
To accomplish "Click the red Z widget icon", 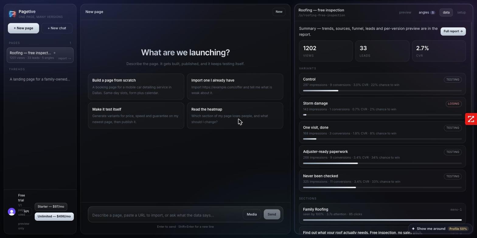I will [471, 119].
